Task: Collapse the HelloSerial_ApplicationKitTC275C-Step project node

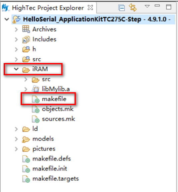Action: pyautogui.click(x=7, y=19)
